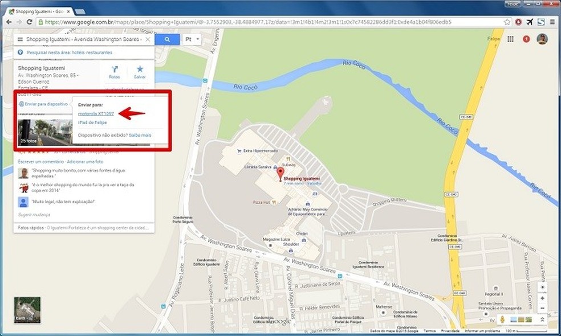Click 'Athletic Way Comércio' map label

[308, 212]
